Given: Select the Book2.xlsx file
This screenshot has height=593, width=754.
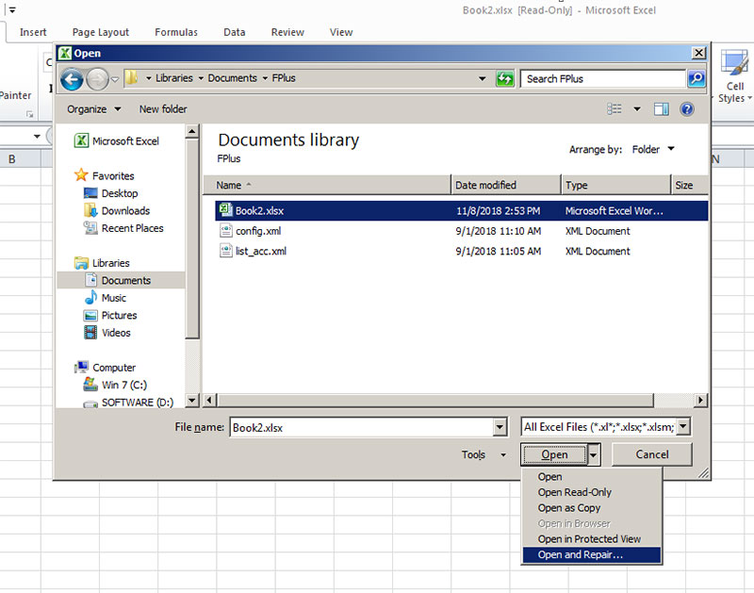Looking at the screenshot, I should [461, 210].
